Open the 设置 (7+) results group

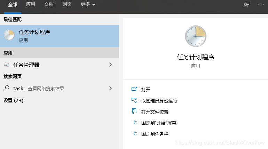pos(13,100)
